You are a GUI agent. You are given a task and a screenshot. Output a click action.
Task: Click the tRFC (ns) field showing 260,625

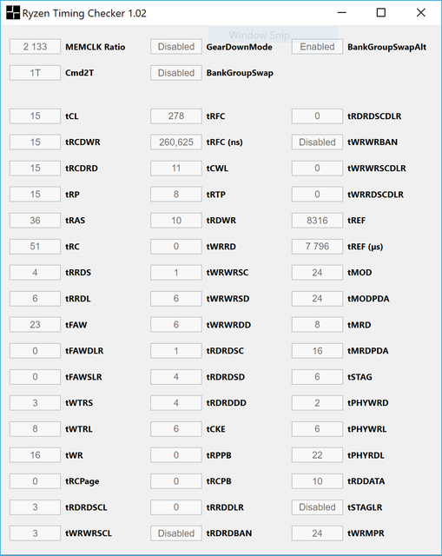tap(176, 142)
